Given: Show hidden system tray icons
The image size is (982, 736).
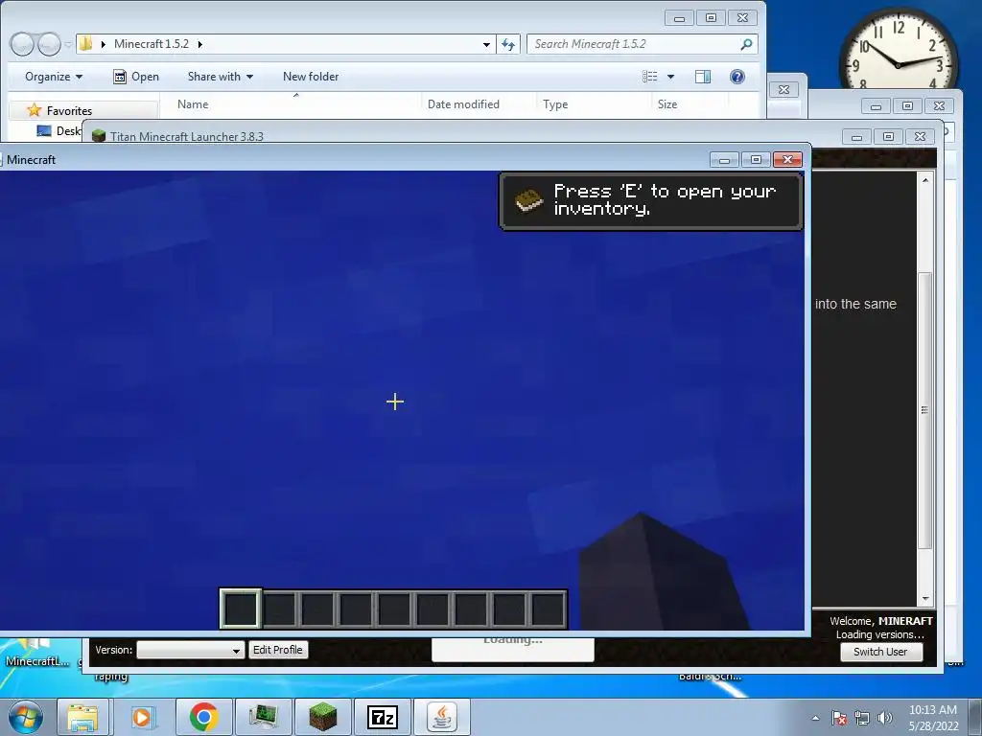Looking at the screenshot, I should 815,718.
